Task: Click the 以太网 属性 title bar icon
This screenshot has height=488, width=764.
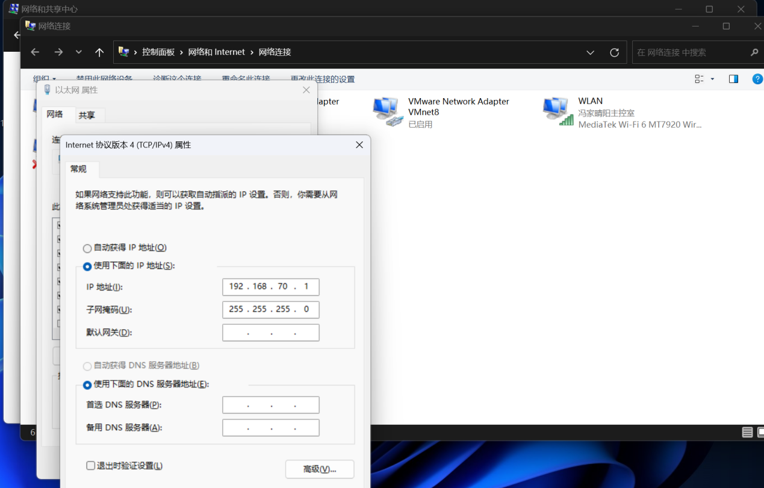Action: coord(48,90)
